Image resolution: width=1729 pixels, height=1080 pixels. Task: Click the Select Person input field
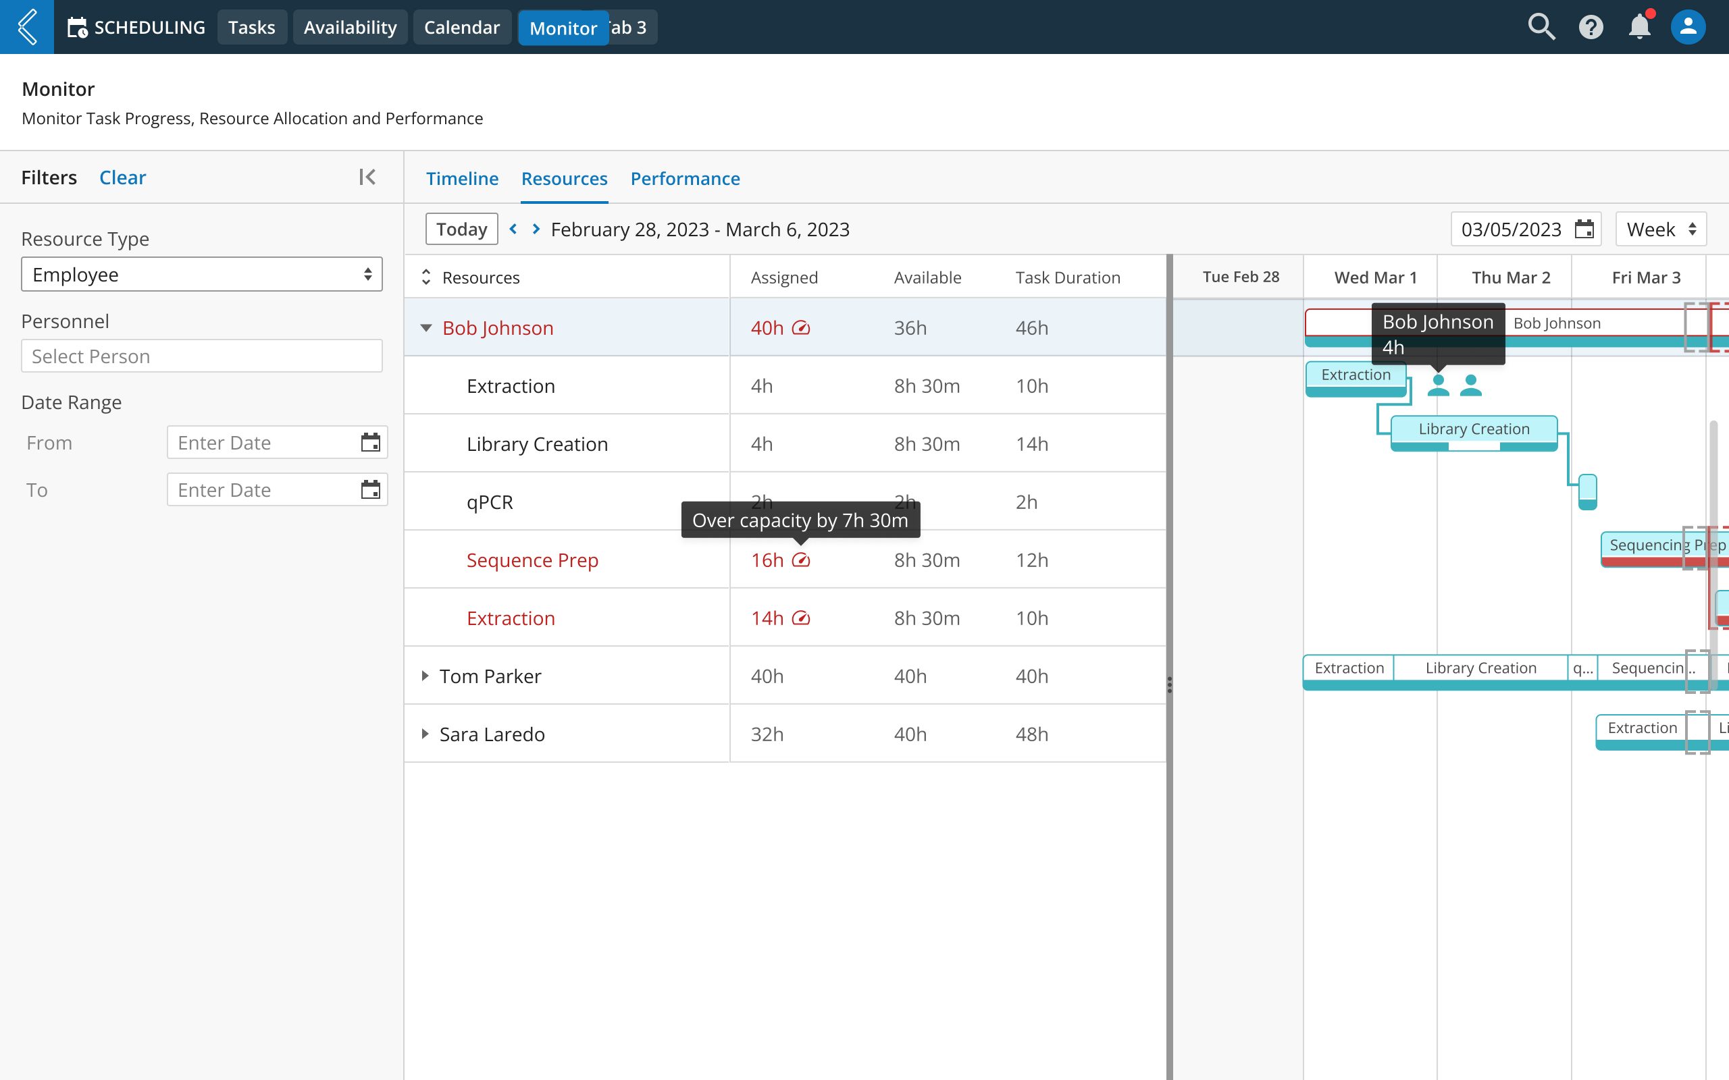tap(201, 356)
